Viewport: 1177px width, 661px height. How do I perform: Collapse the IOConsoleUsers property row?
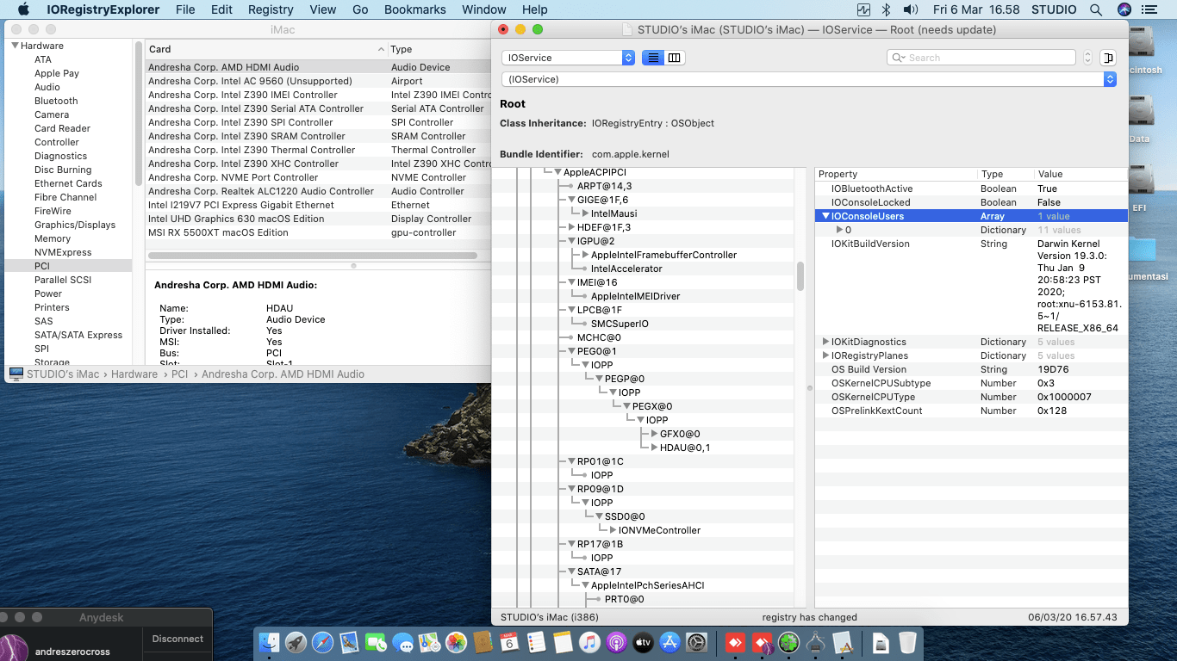click(826, 216)
